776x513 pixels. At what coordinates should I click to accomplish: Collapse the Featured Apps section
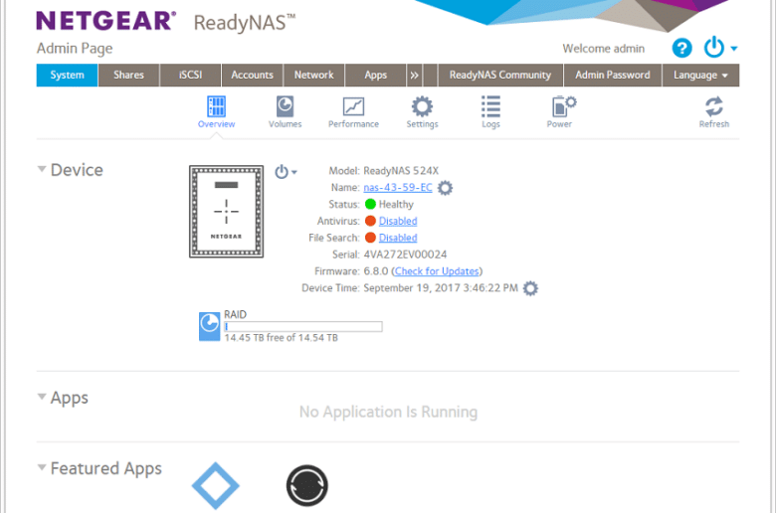pos(42,467)
